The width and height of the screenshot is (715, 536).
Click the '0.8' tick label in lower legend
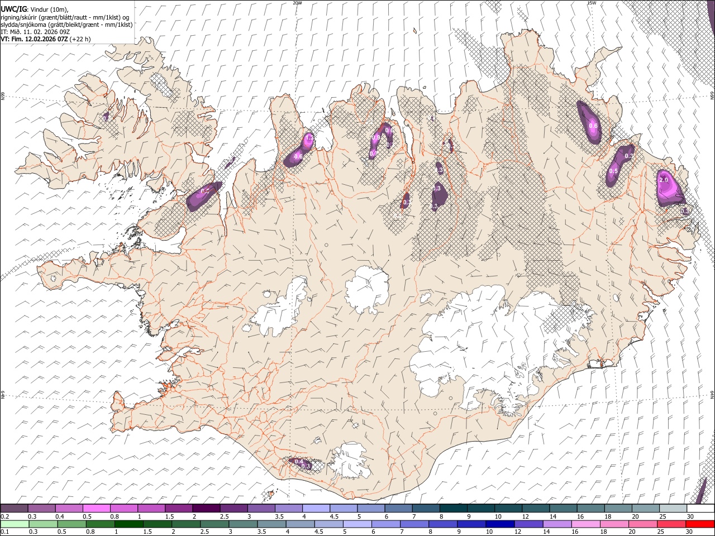(90, 532)
